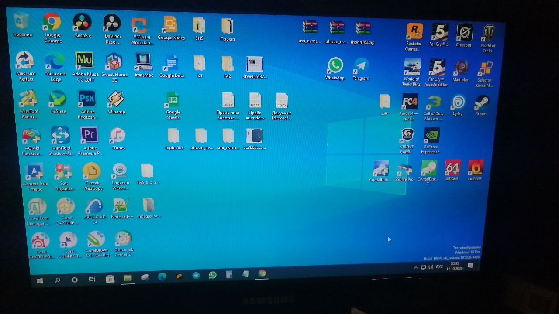The height and width of the screenshot is (314, 559).
Task: Show hidden tray icons chevron
Action: (x=416, y=267)
